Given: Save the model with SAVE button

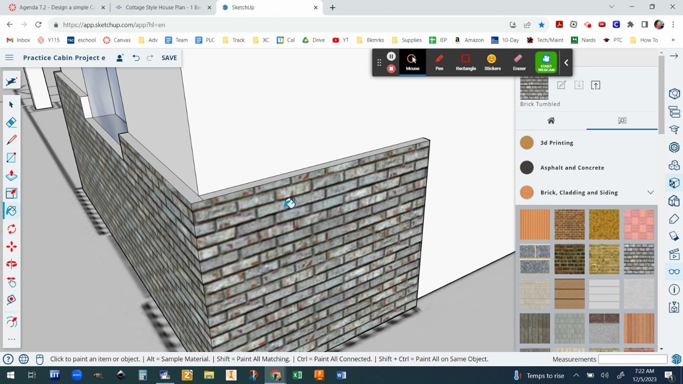Looking at the screenshot, I should coord(169,58).
